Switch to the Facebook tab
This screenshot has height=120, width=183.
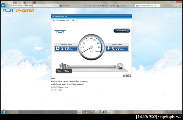(x=72, y=5)
